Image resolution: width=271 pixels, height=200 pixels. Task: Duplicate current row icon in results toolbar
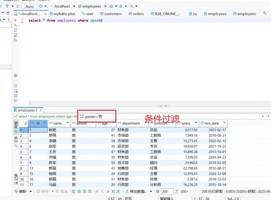click(x=84, y=191)
